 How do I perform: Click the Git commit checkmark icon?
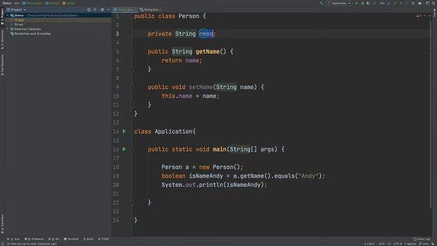(x=395, y=3)
